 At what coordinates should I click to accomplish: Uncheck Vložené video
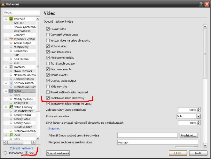(48, 46)
